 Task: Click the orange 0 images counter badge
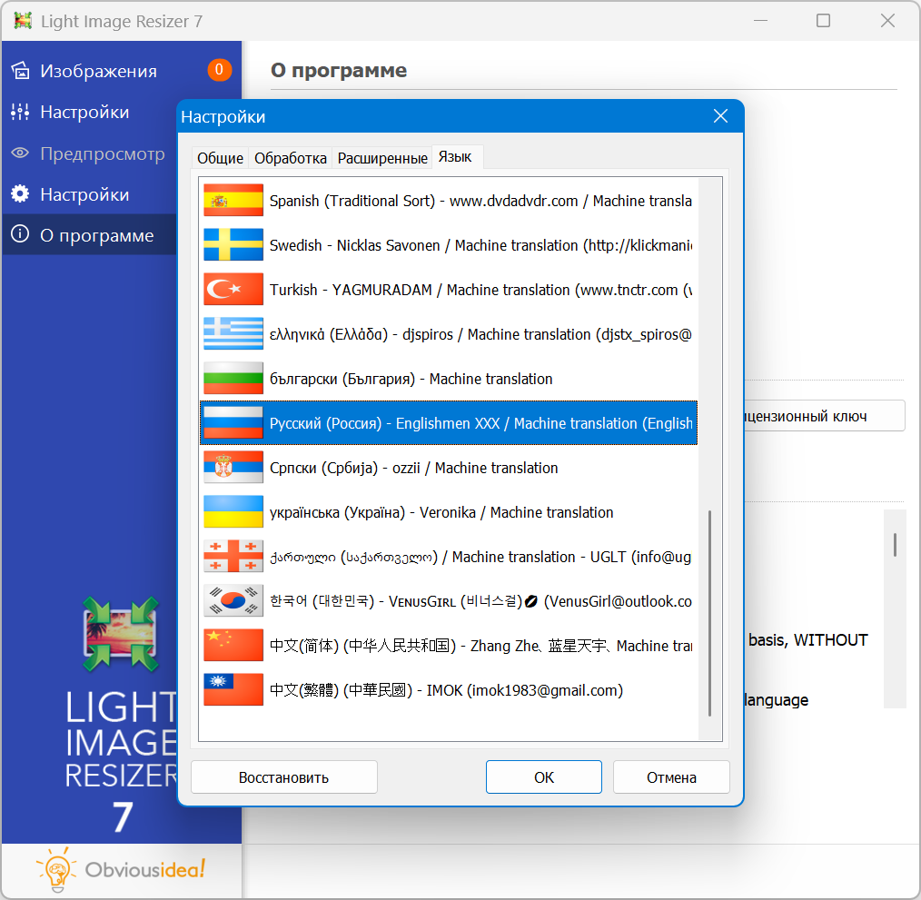pyautogui.click(x=219, y=70)
